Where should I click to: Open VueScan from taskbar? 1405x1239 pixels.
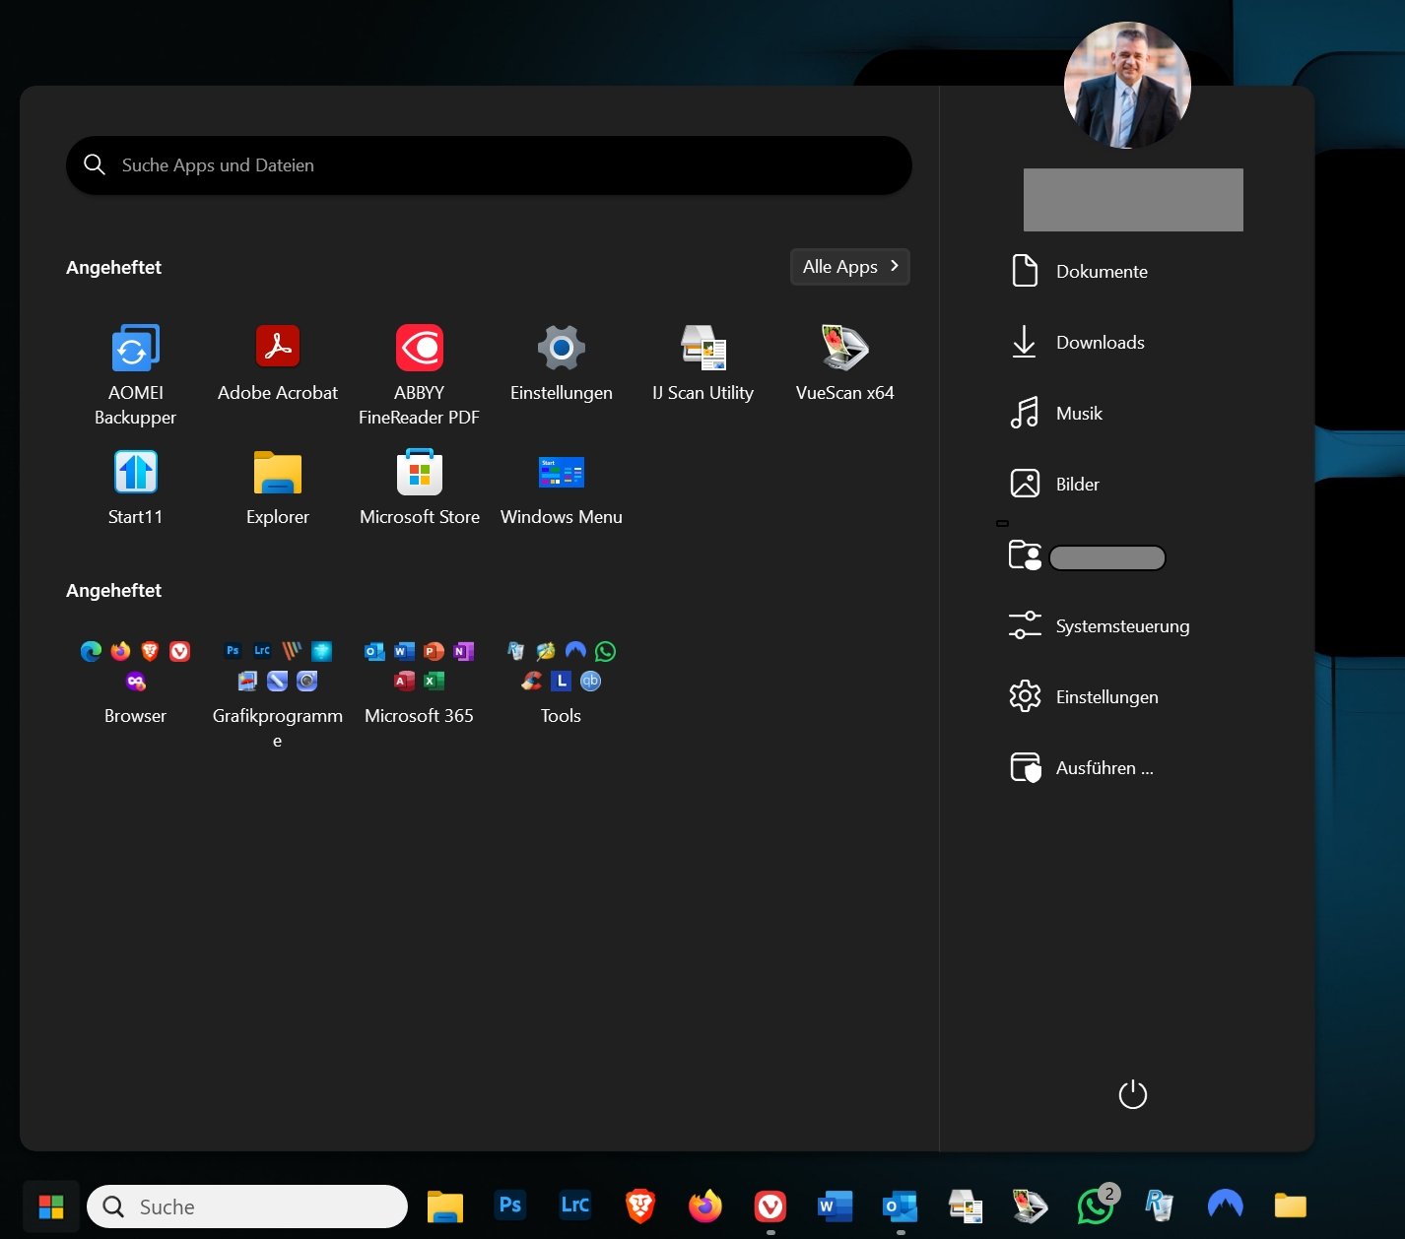pyautogui.click(x=1031, y=1206)
